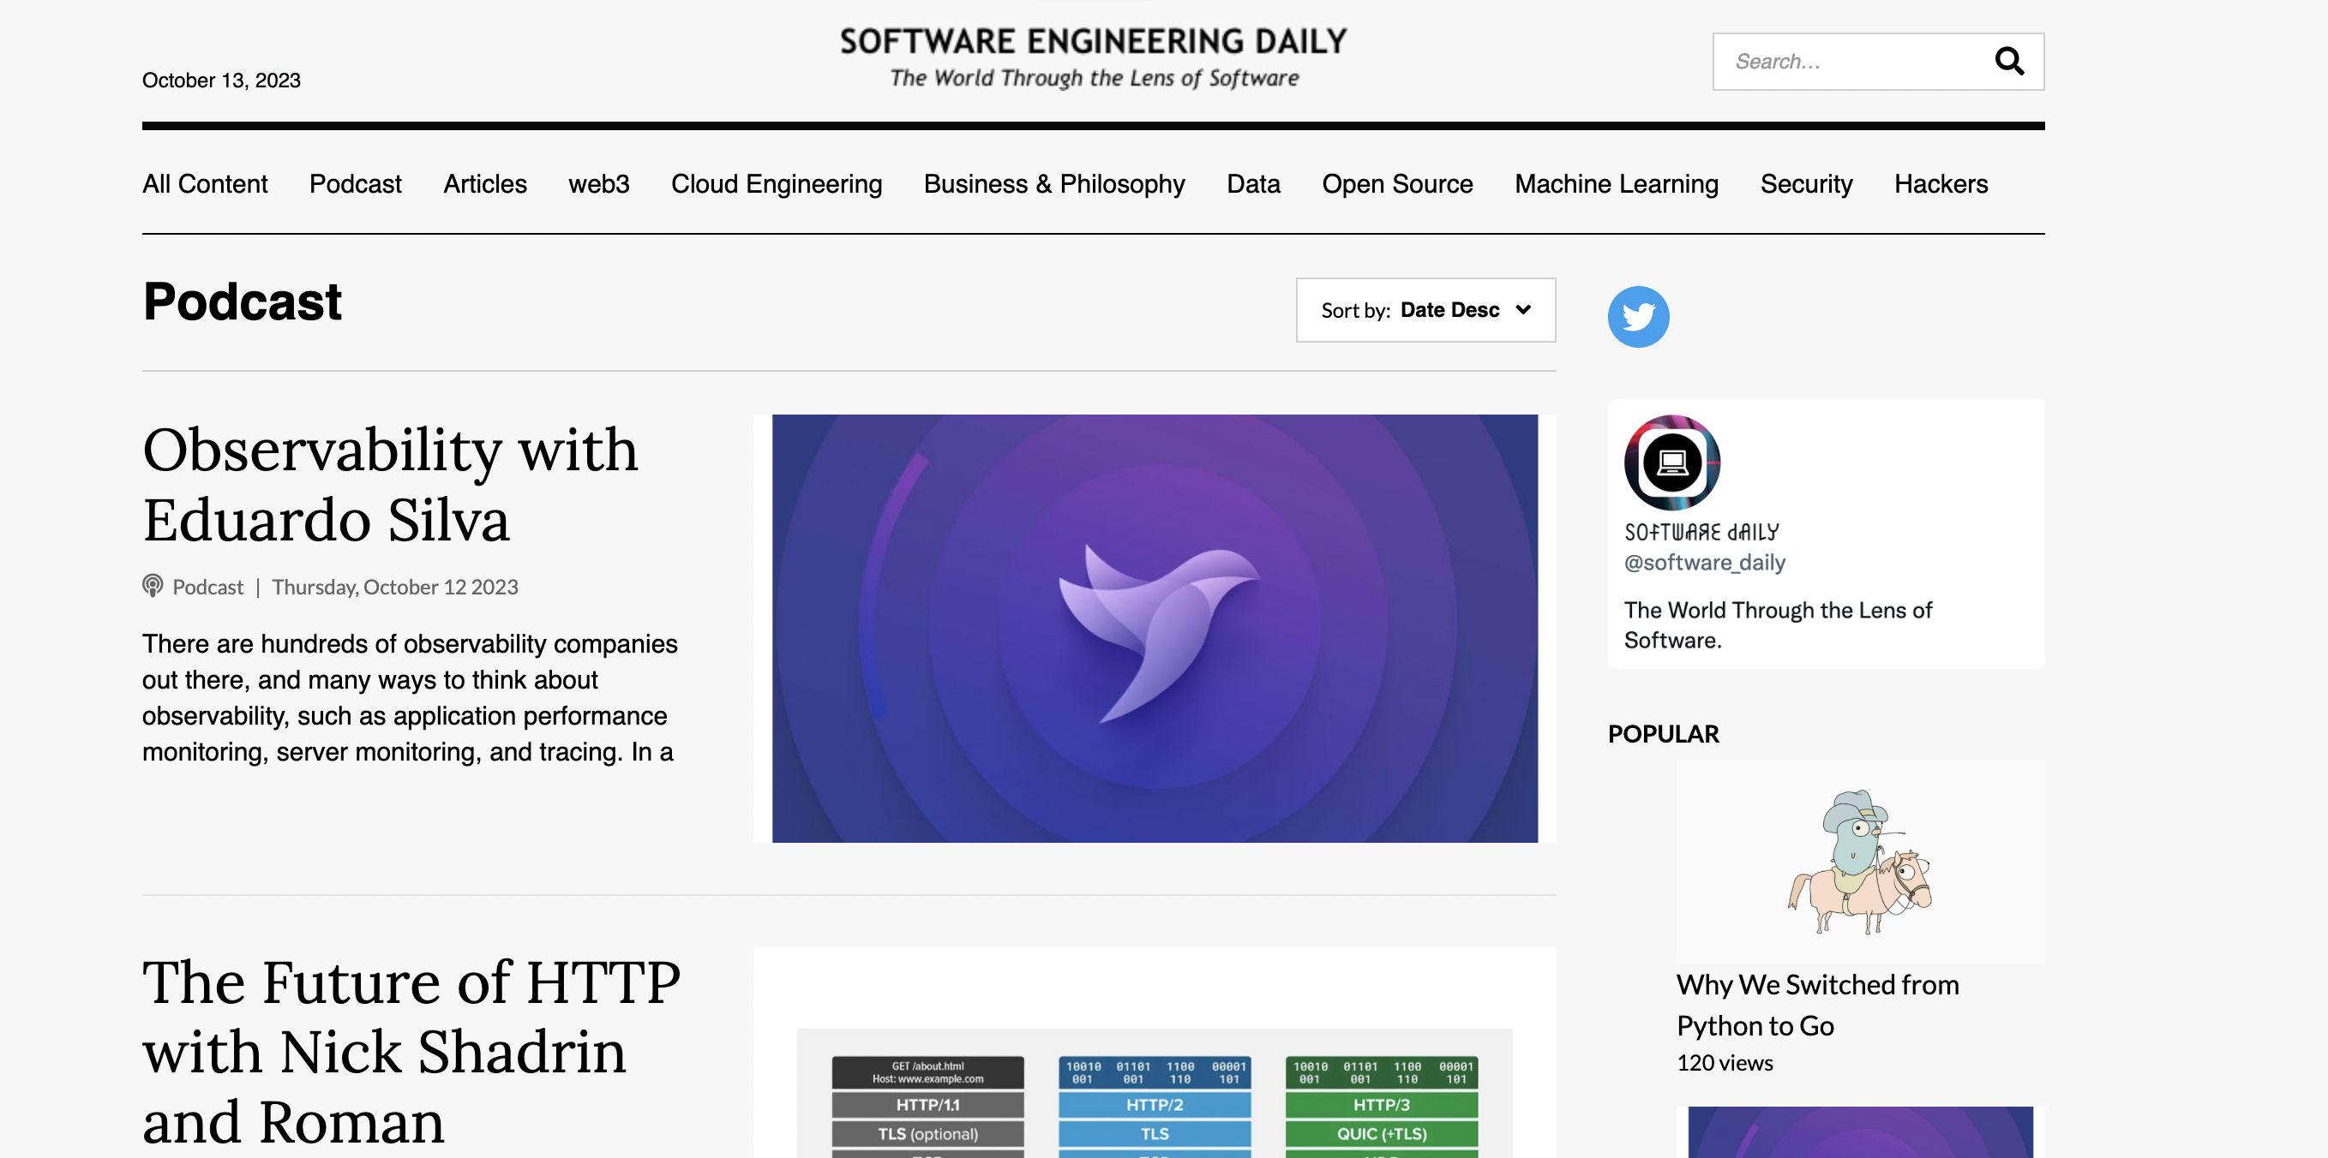Click the profile bio The World Through the Lens

(1777, 625)
